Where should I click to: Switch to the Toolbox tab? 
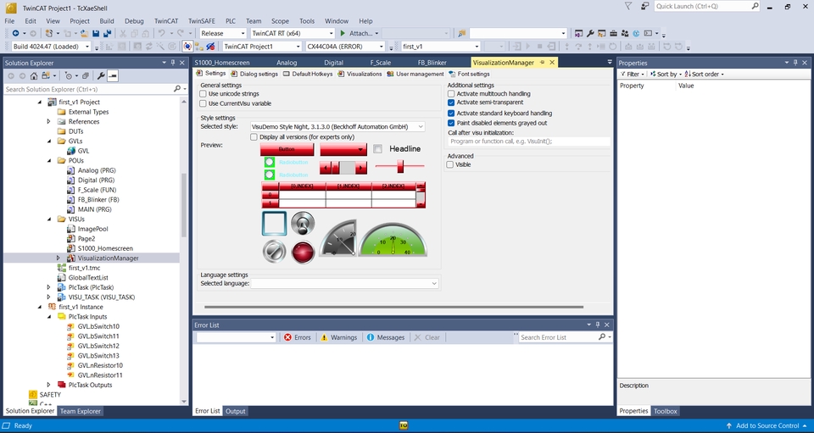click(665, 411)
